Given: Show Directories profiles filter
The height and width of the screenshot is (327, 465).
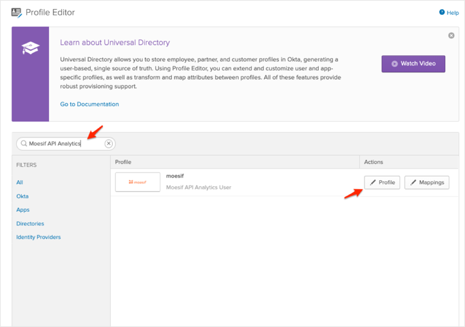Looking at the screenshot, I should (x=30, y=223).
